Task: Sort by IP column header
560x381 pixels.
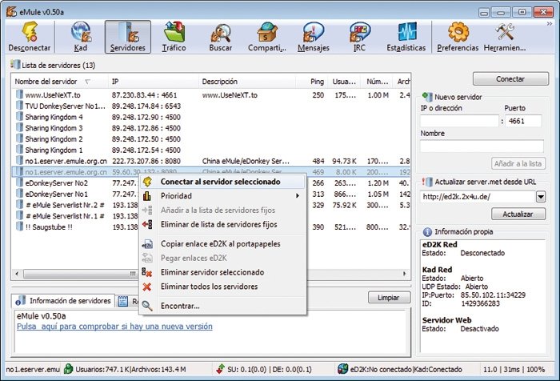Action: (154, 82)
